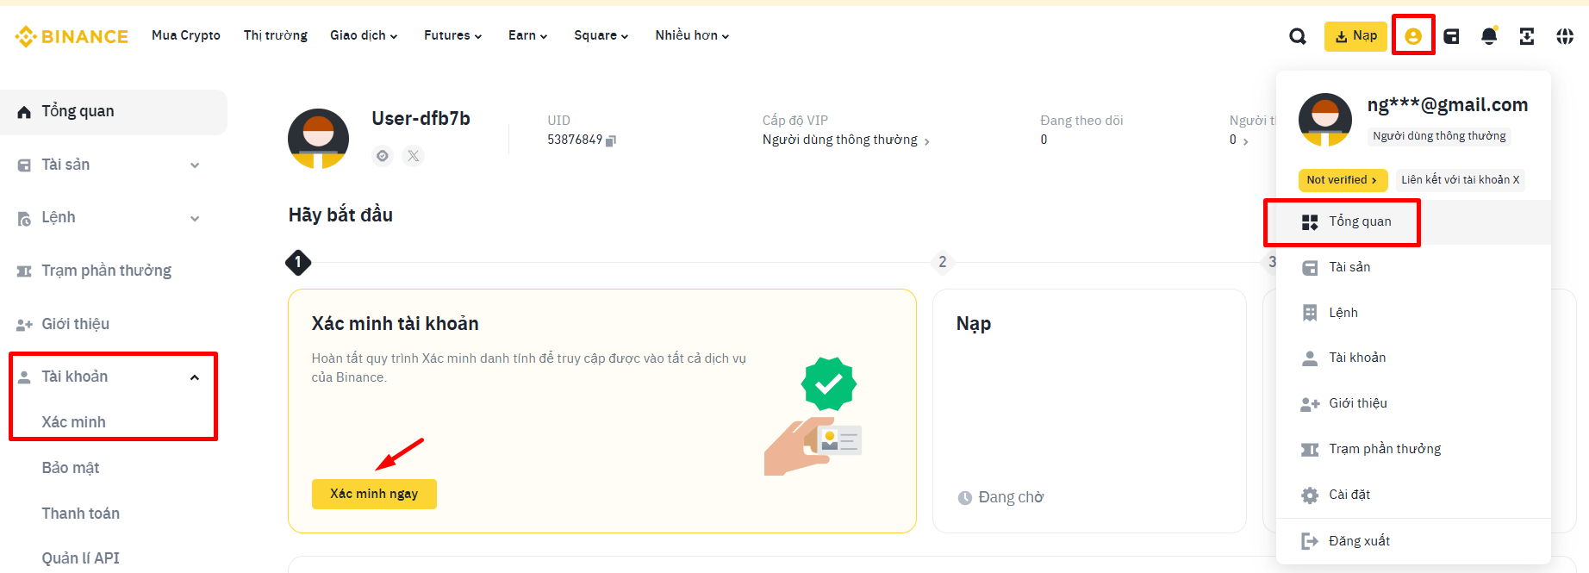
Task: Click the user avatar next to User-dfb7b
Action: pos(318,138)
